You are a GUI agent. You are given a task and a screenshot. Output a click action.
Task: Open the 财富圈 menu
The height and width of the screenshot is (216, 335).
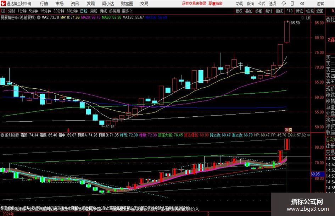[x=127, y=4]
